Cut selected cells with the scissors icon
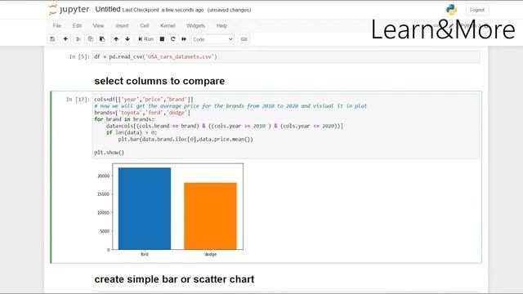523x294 pixels. pos(78,39)
